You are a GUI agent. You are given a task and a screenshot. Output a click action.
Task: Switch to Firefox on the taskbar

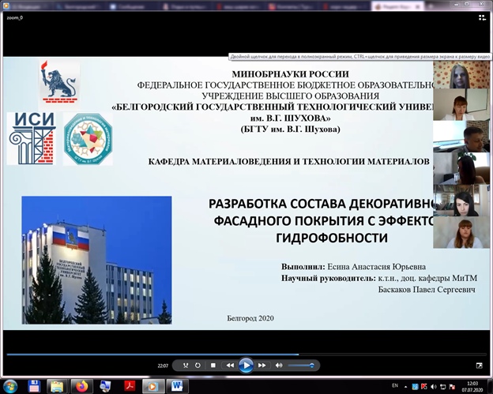(81, 386)
